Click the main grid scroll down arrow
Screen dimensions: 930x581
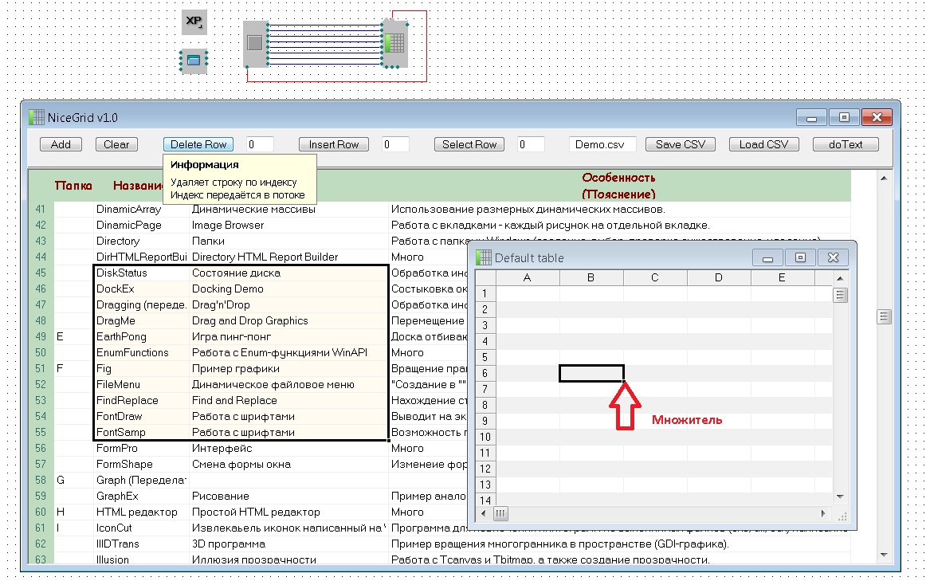click(x=883, y=554)
